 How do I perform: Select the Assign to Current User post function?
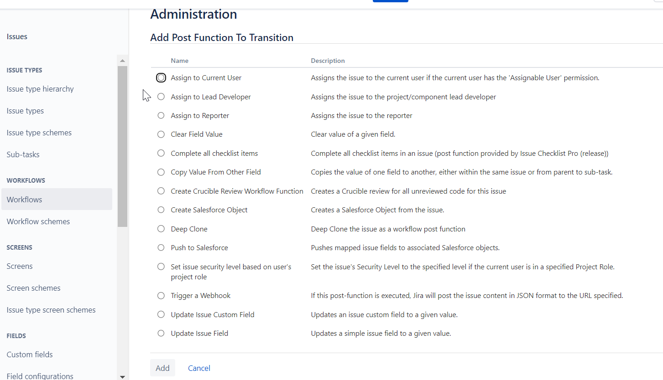[x=161, y=77]
